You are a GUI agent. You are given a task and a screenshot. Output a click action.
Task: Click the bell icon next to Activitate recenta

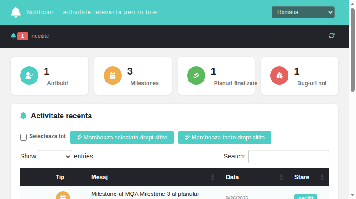click(x=23, y=116)
